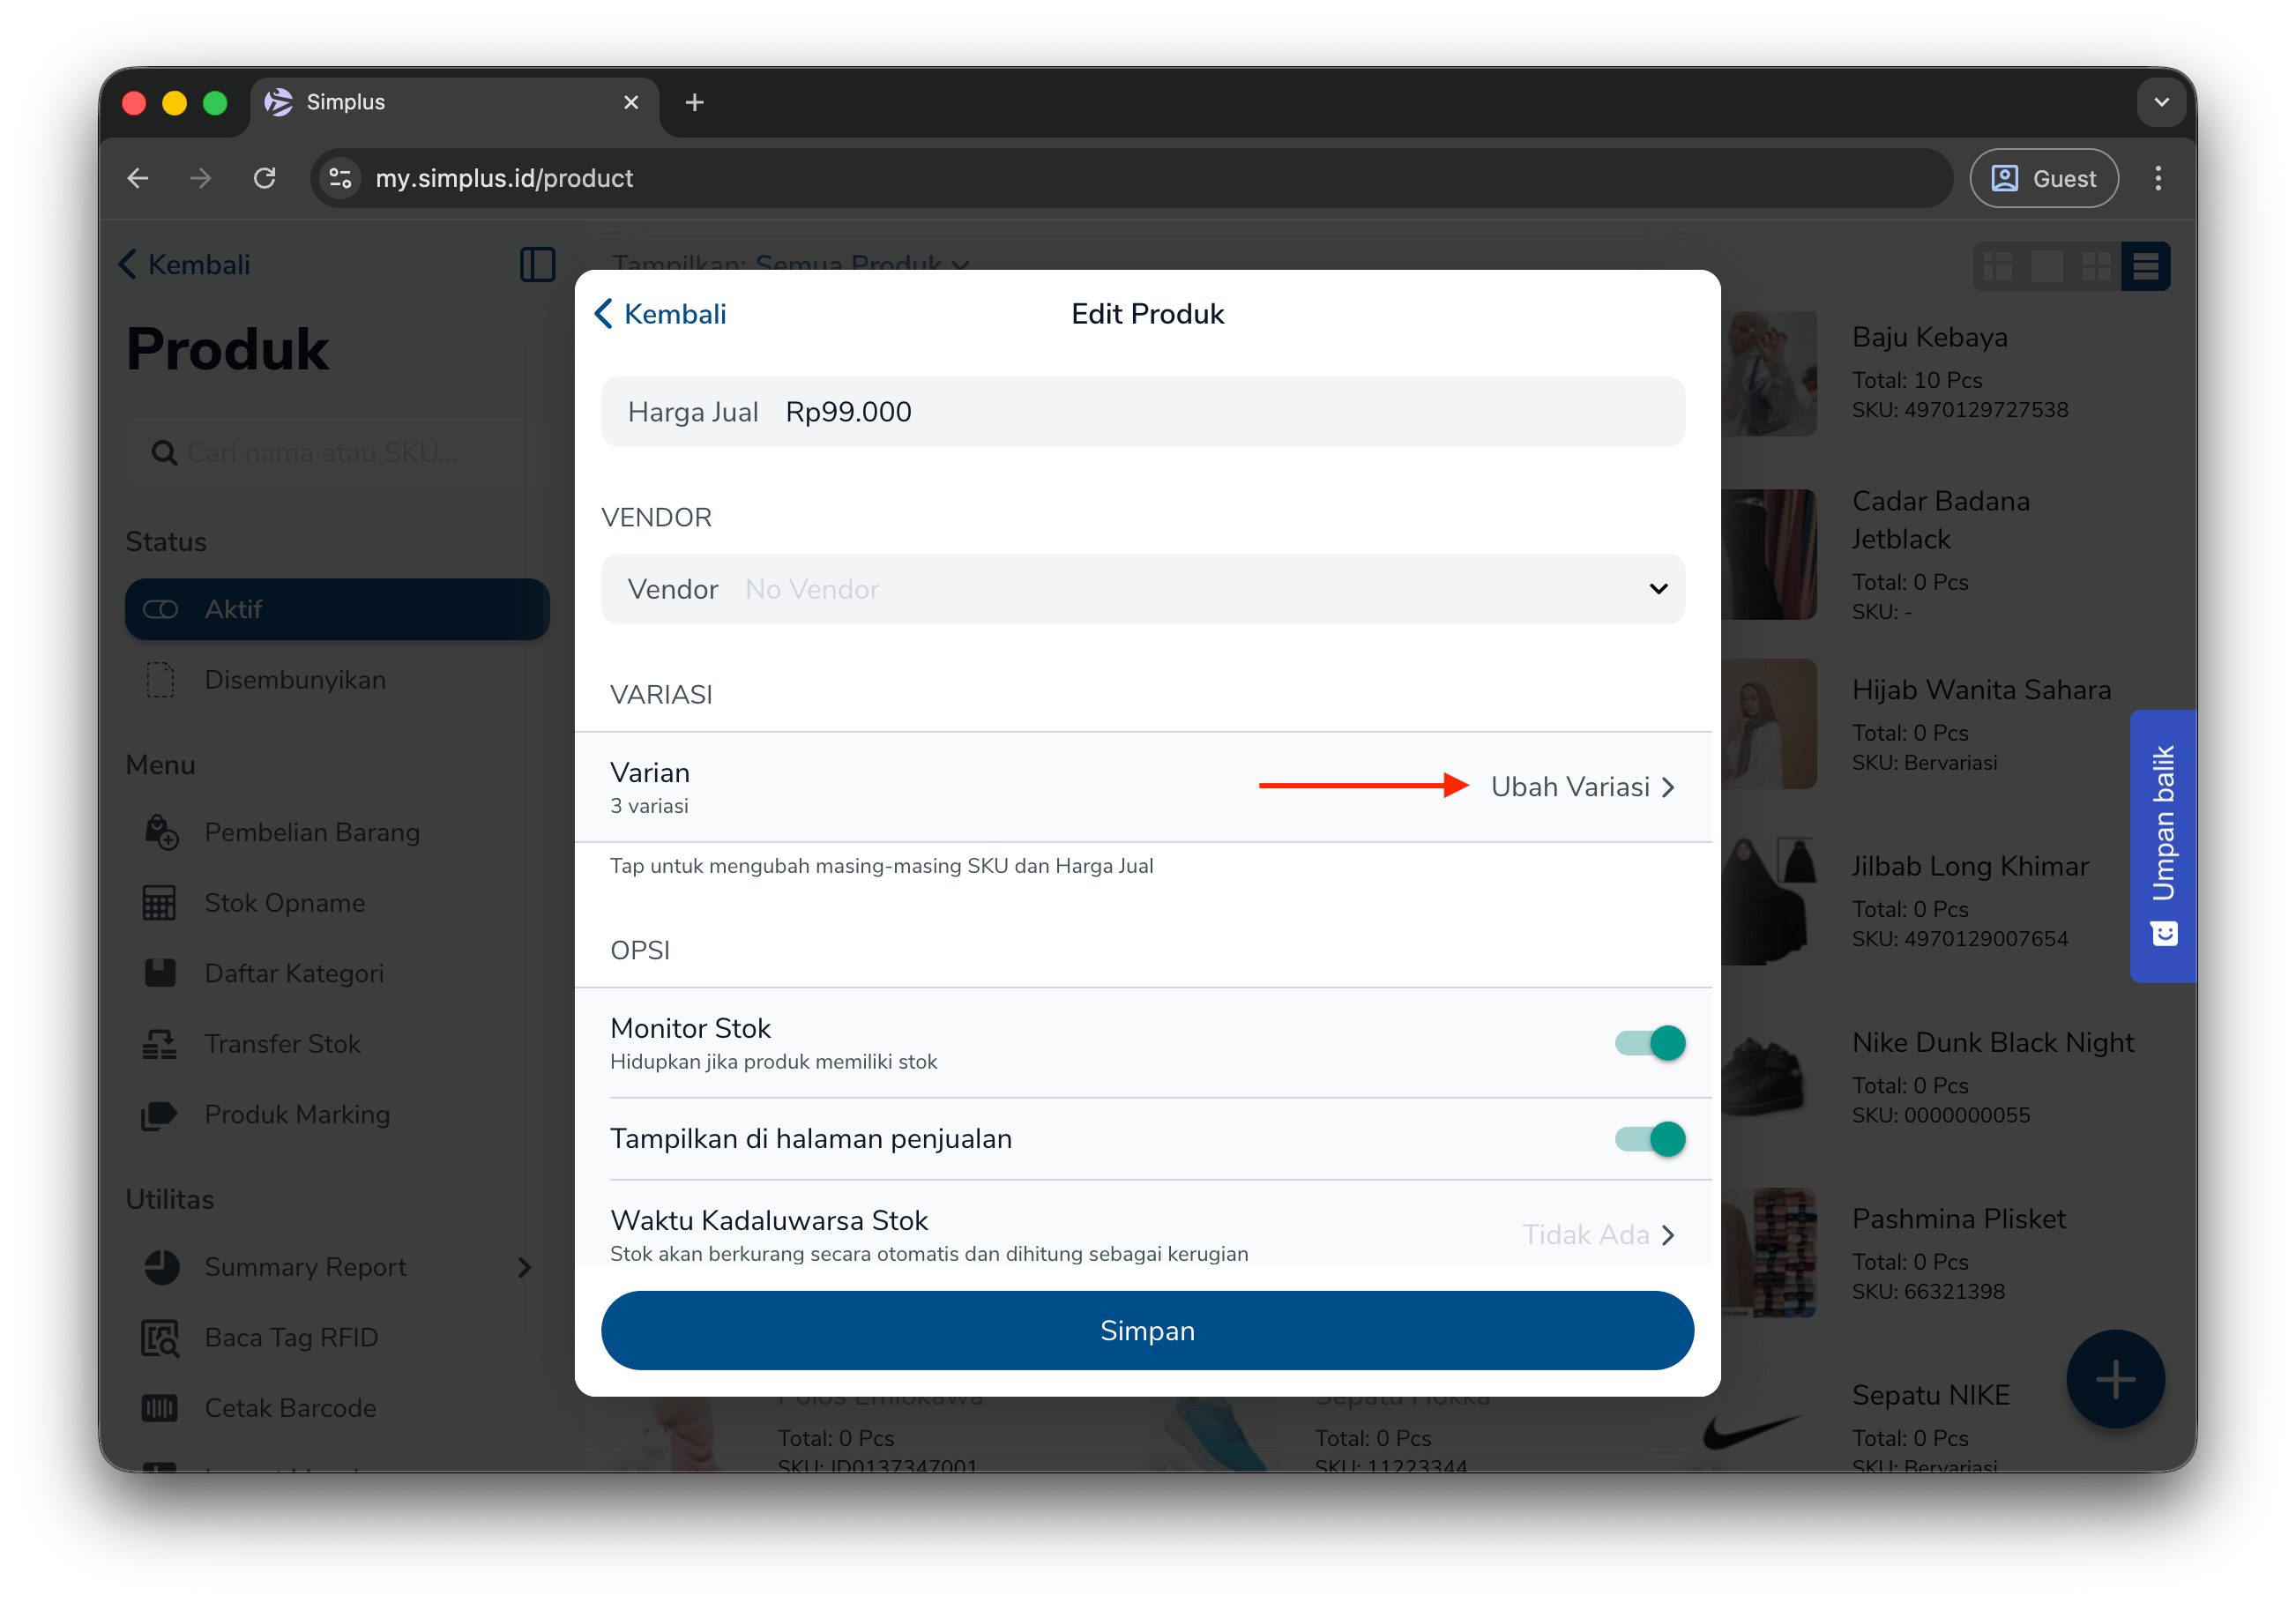
Task: Open Ubah Variasi for the Varian row
Action: [1583, 787]
